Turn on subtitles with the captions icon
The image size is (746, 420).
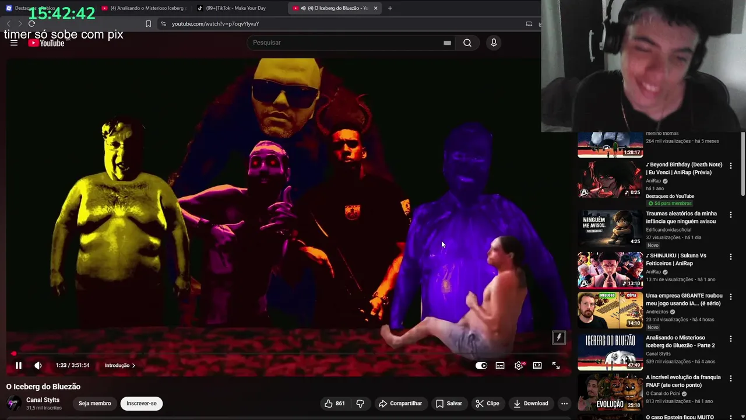(x=500, y=366)
